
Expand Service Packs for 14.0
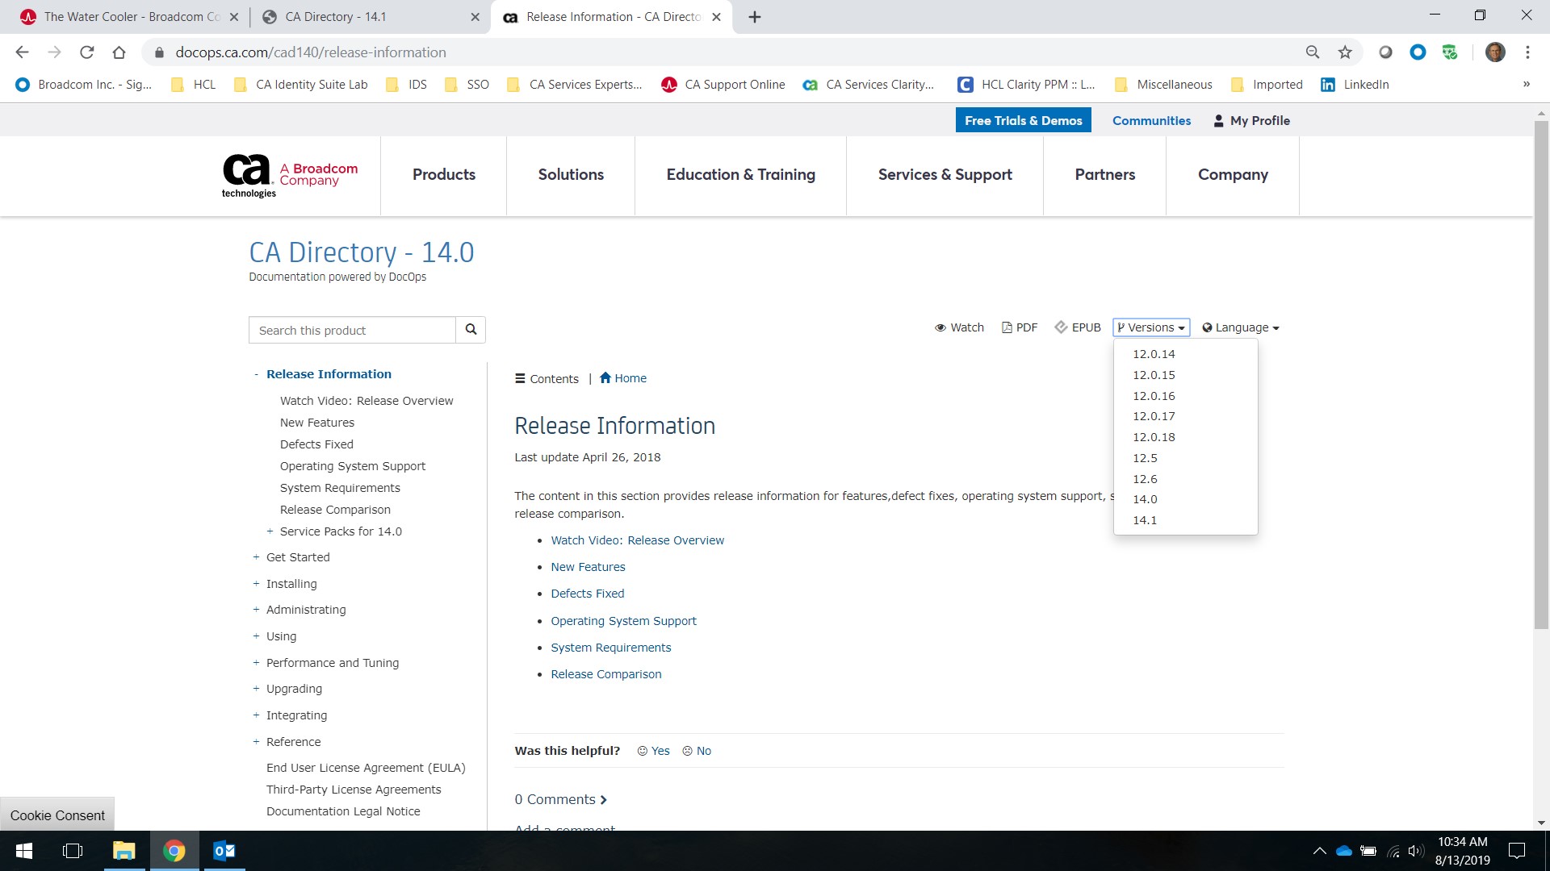(270, 531)
